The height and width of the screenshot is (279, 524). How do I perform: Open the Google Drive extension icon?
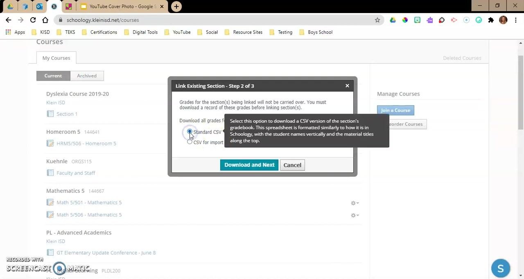point(393,20)
